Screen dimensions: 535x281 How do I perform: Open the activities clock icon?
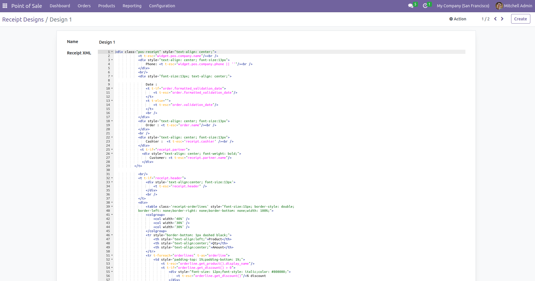click(x=425, y=6)
